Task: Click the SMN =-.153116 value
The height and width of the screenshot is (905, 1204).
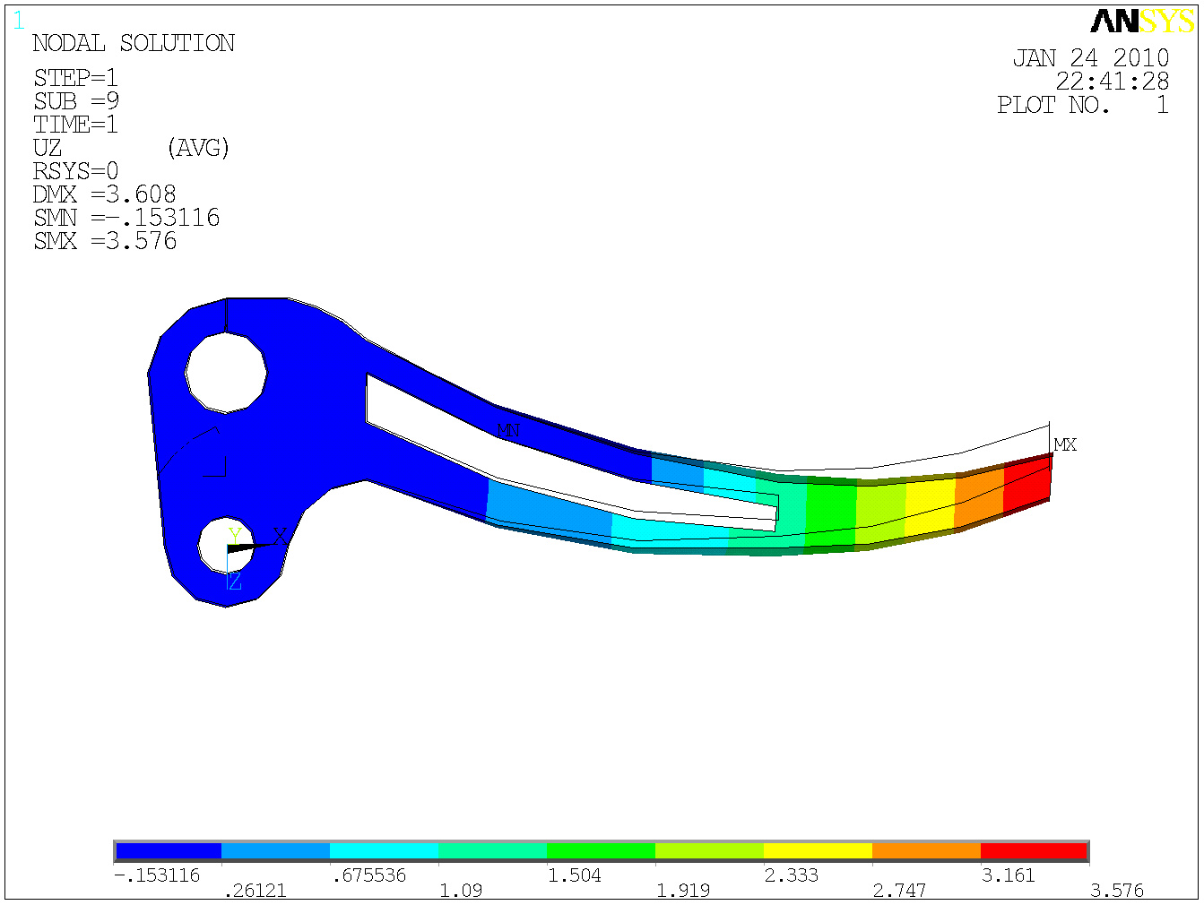Action: click(126, 217)
